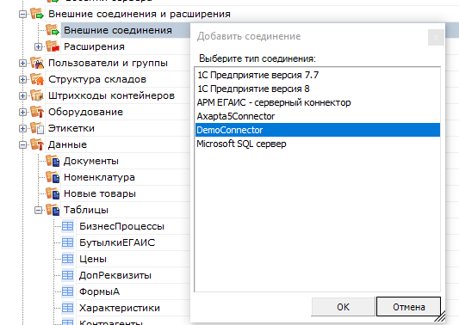The width and height of the screenshot is (459, 325).
Task: Click the Оборудование icon
Action: (37, 112)
